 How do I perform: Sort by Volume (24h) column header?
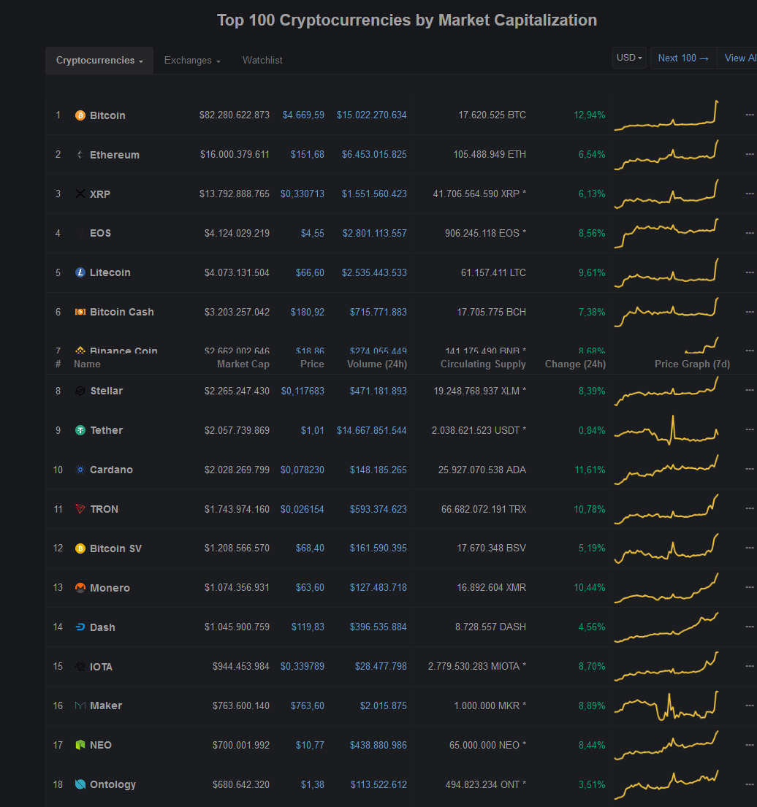pos(377,364)
